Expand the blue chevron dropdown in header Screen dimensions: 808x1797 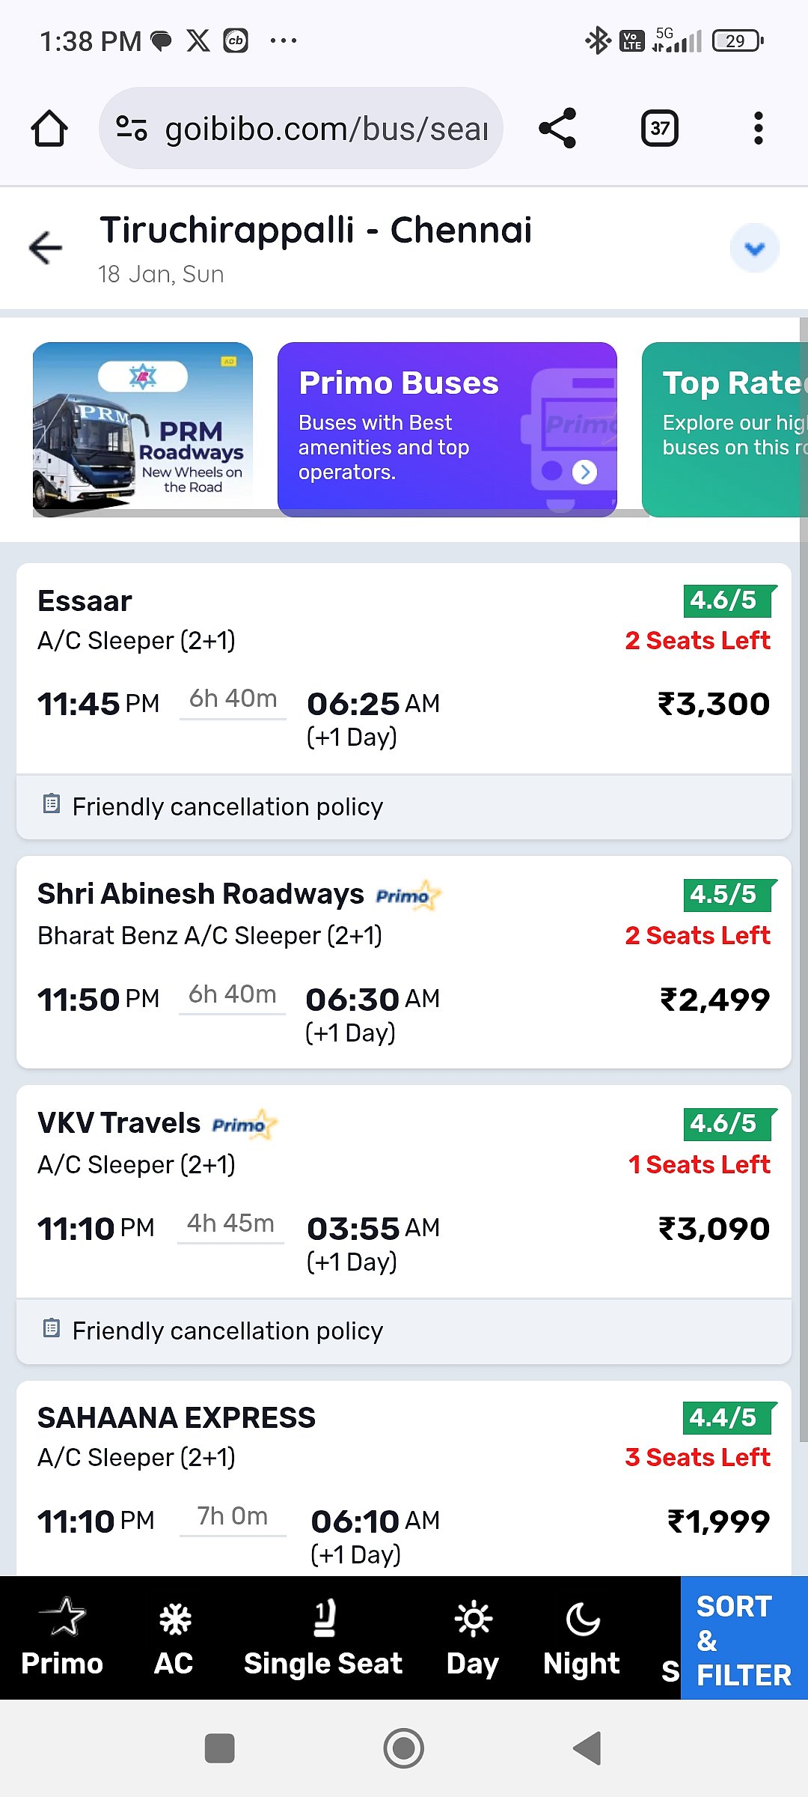pyautogui.click(x=754, y=248)
